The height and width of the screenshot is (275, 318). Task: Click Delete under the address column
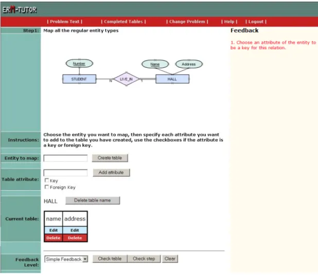pos(75,238)
